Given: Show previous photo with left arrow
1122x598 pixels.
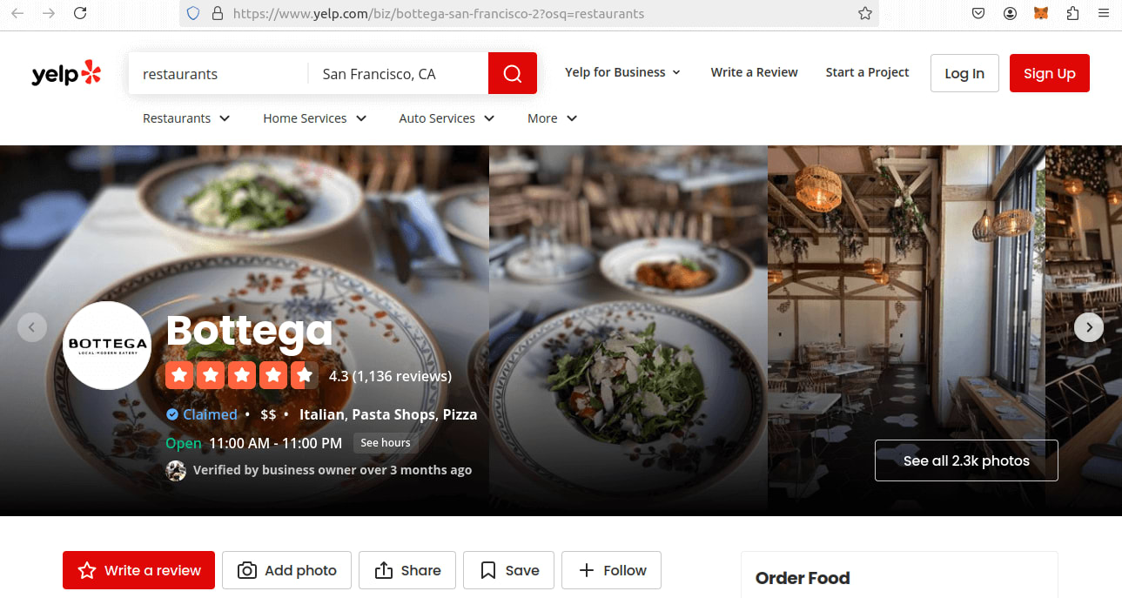Looking at the screenshot, I should tap(32, 327).
